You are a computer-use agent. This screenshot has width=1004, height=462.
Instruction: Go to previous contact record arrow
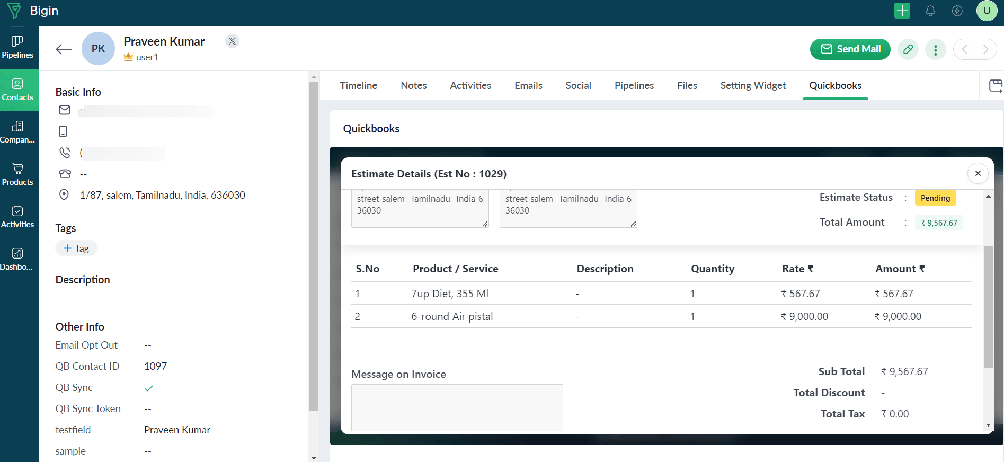(964, 49)
